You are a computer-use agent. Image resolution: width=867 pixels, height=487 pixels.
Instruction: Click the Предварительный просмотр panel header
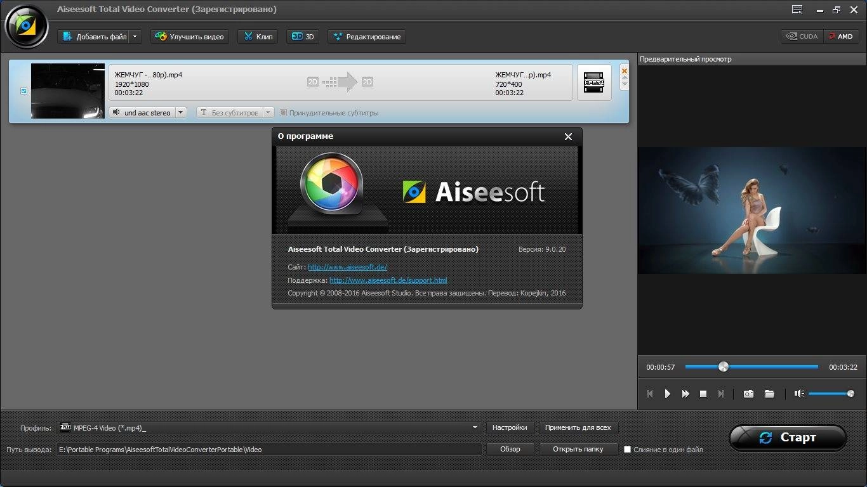[x=685, y=59]
